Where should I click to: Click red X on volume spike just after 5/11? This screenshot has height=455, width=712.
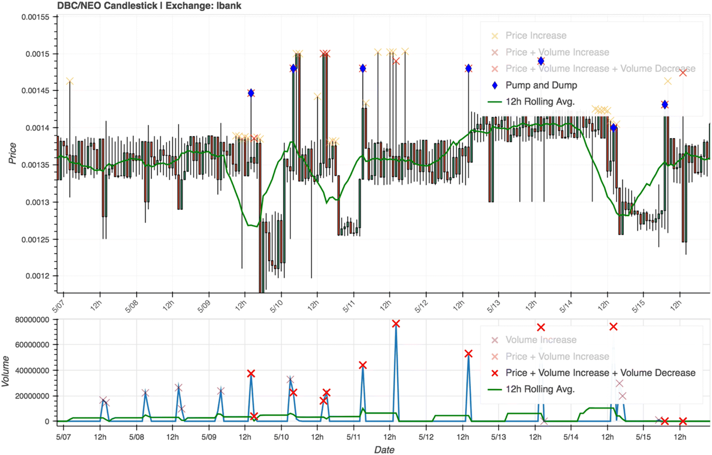(363, 365)
